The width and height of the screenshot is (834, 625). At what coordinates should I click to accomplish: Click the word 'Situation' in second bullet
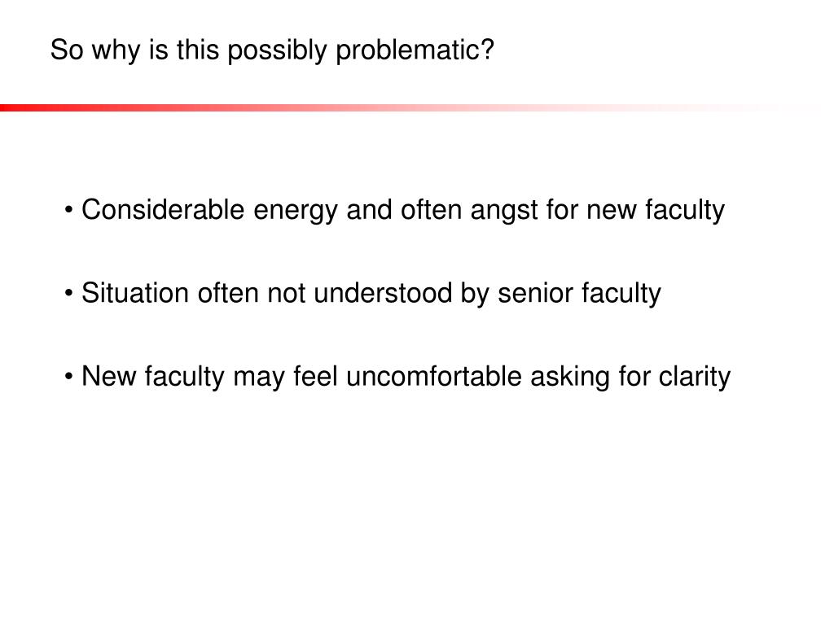135,293
